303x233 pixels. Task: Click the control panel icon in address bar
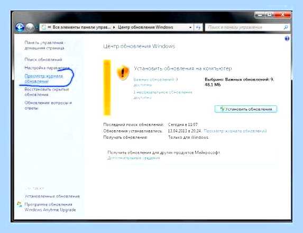pyautogui.click(x=44, y=28)
